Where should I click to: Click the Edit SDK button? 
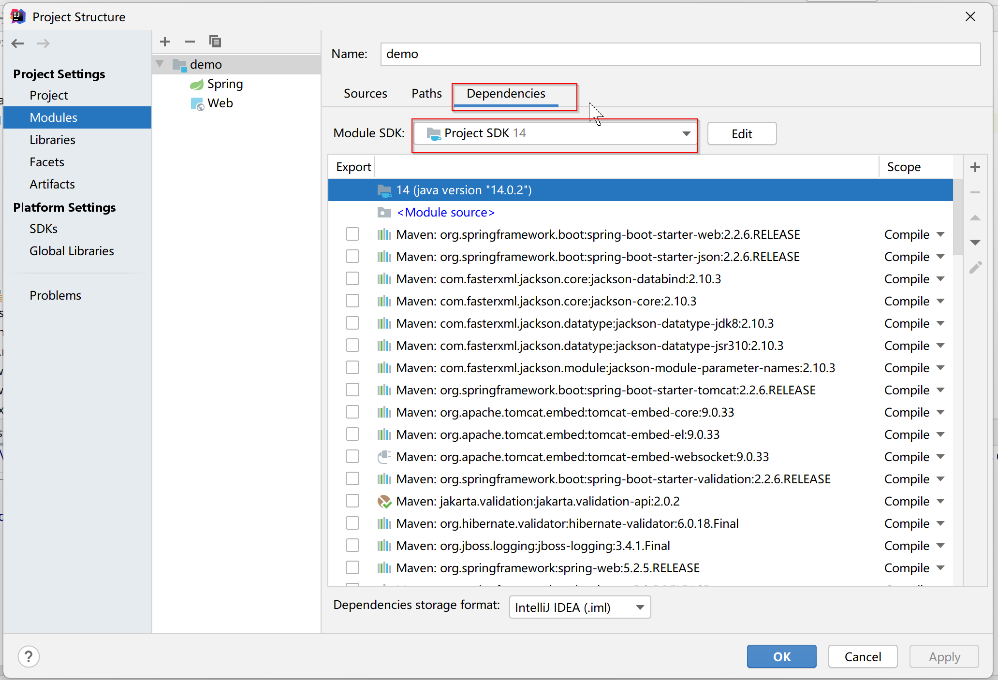coord(741,134)
